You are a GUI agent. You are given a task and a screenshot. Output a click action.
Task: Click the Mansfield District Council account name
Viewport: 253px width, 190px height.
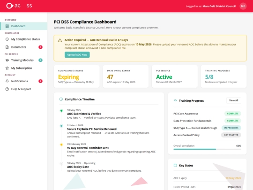pyautogui.click(x=219, y=6)
